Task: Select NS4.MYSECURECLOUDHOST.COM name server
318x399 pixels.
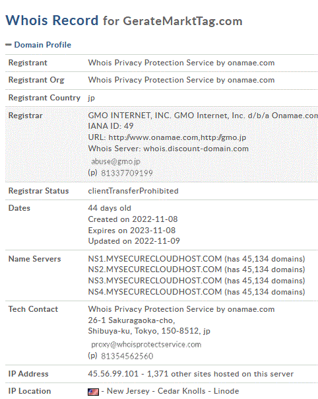Action: (155, 292)
